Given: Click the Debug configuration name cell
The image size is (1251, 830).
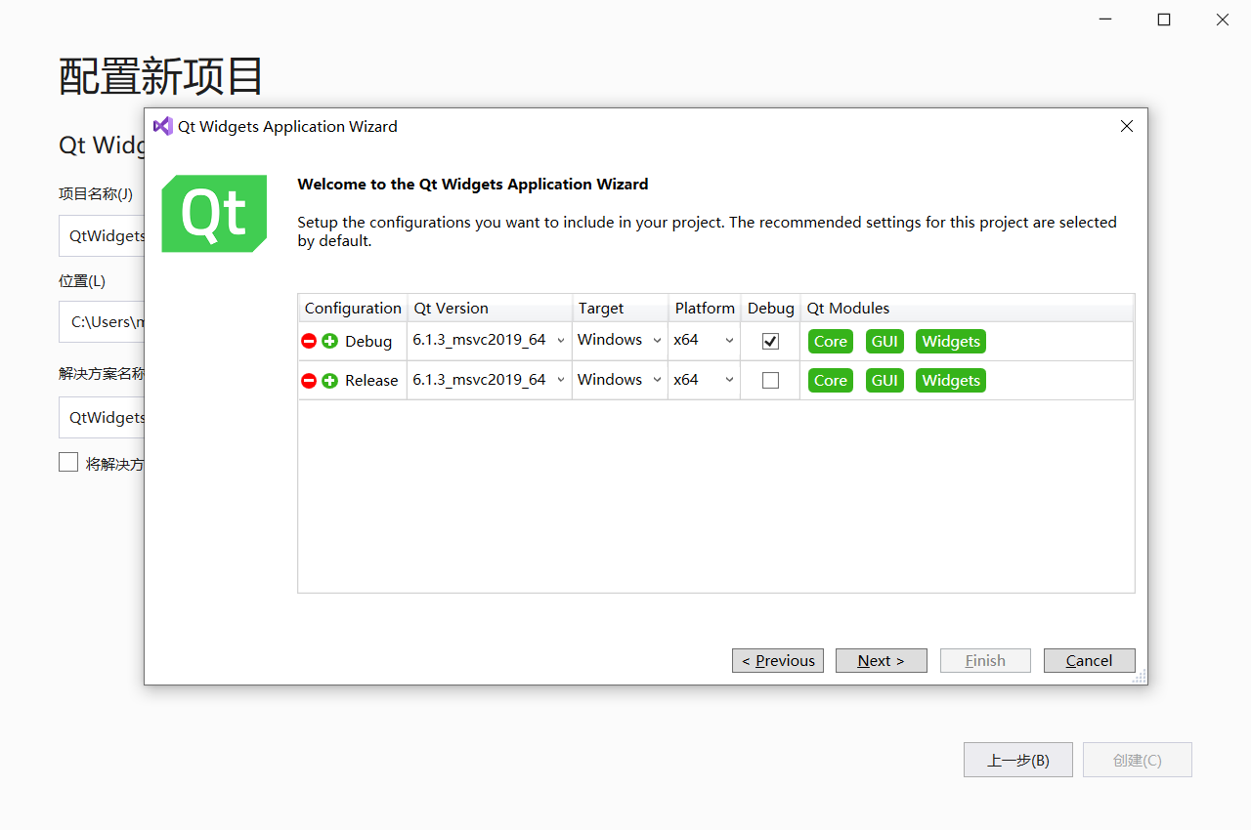Looking at the screenshot, I should [368, 341].
